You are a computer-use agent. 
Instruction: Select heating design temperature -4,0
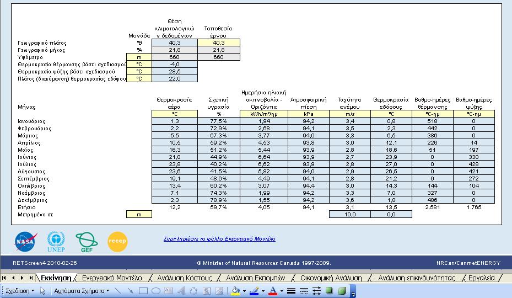pos(175,65)
